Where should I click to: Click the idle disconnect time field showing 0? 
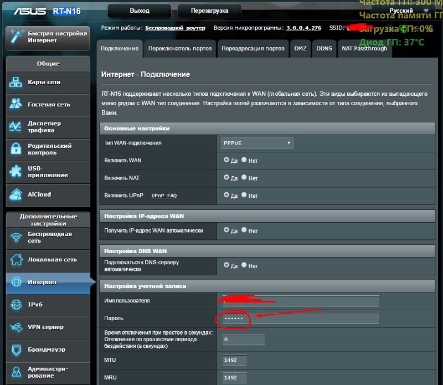pyautogui.click(x=243, y=340)
